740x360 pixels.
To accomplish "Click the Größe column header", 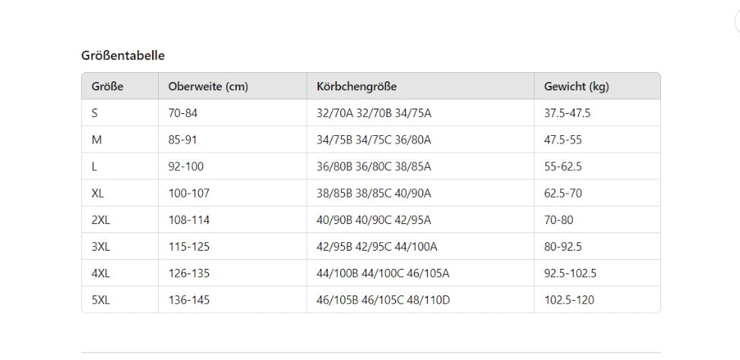I will click(107, 87).
